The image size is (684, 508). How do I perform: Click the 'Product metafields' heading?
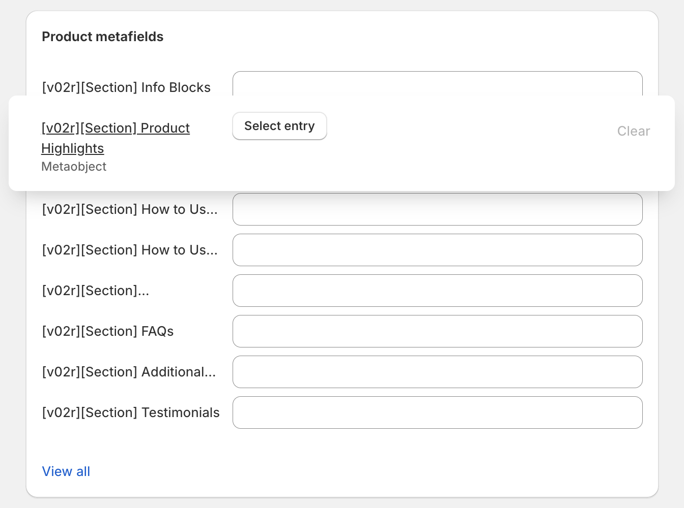coord(103,37)
